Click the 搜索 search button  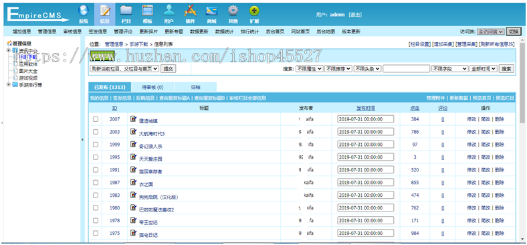[x=506, y=69]
